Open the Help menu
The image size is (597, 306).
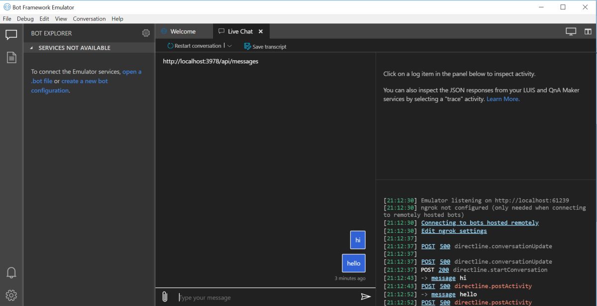[x=117, y=19]
